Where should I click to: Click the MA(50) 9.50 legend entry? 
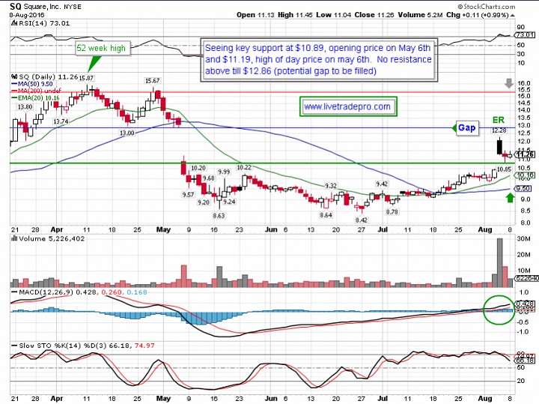pyautogui.click(x=31, y=84)
